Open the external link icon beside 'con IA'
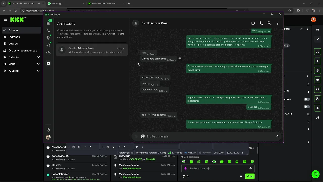323x182 pixels. 308,114
